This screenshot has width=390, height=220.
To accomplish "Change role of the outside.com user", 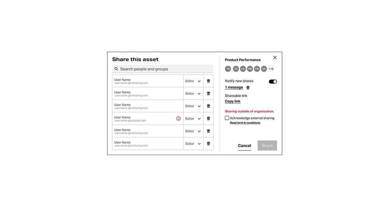I will 193,119.
